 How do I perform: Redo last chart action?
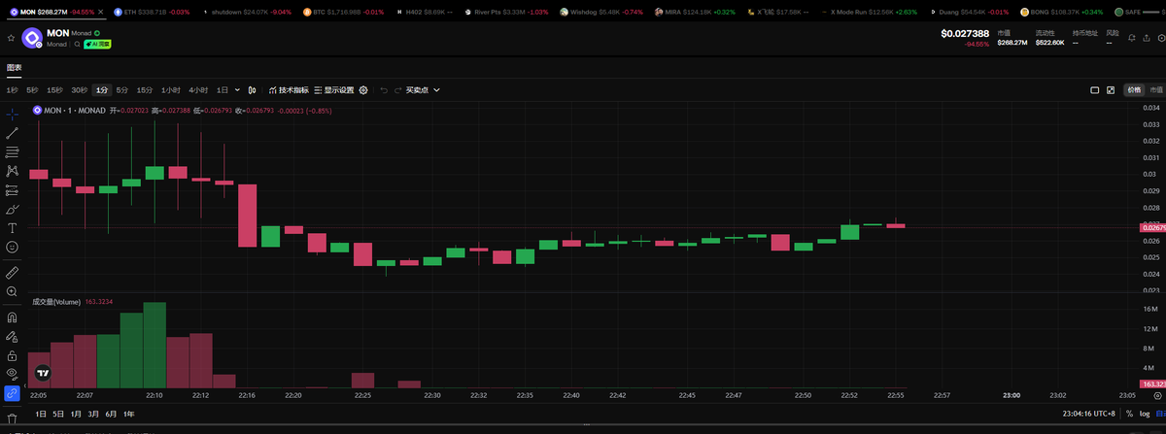pos(397,90)
